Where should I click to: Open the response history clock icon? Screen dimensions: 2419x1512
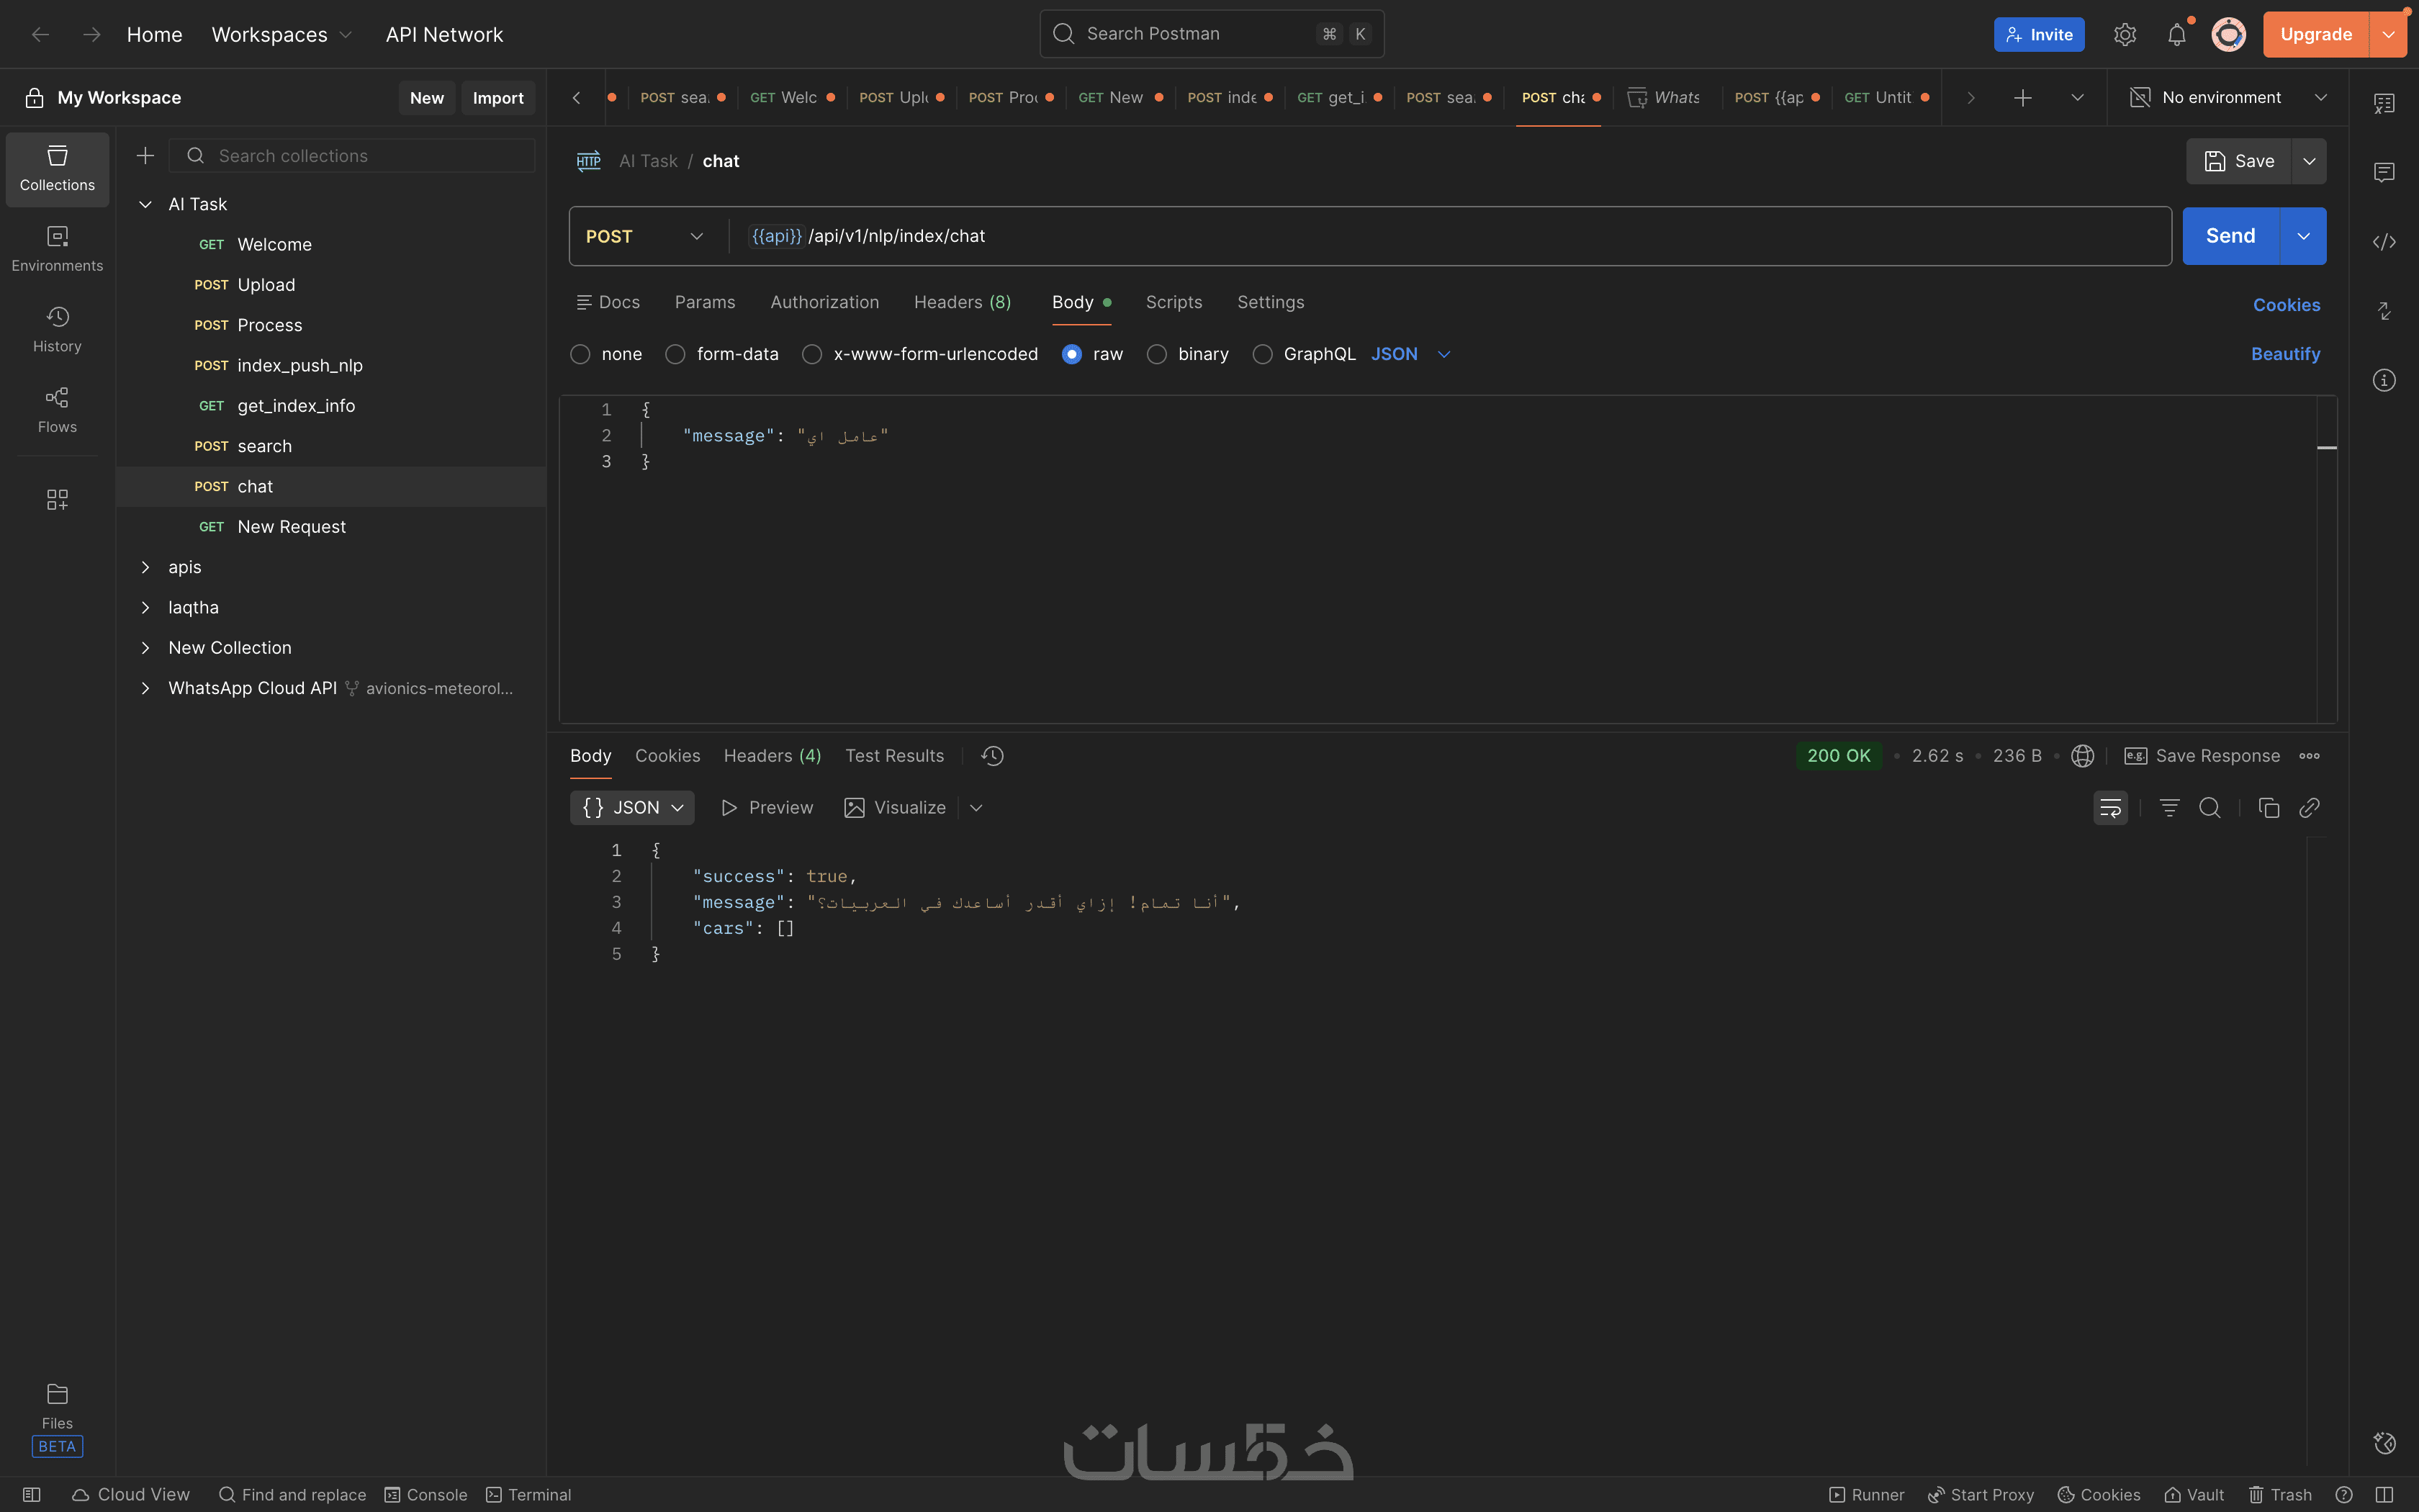[x=991, y=756]
